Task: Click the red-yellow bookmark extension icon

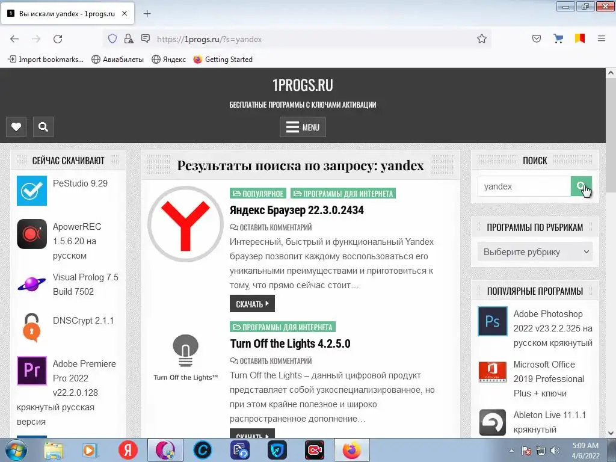Action: click(580, 38)
